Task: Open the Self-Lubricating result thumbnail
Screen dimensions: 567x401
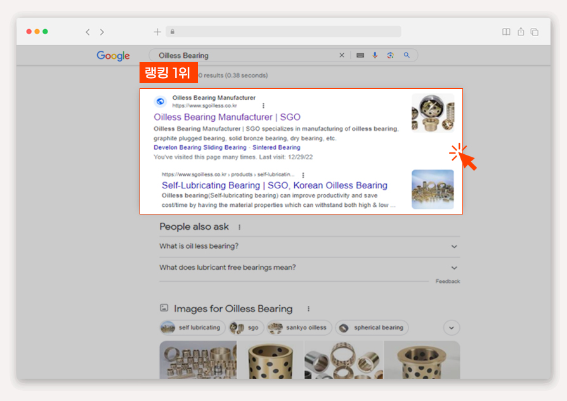Action: coord(433,189)
